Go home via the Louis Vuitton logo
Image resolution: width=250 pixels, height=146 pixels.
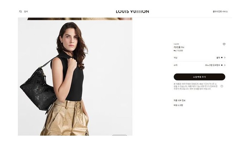pyautogui.click(x=132, y=11)
